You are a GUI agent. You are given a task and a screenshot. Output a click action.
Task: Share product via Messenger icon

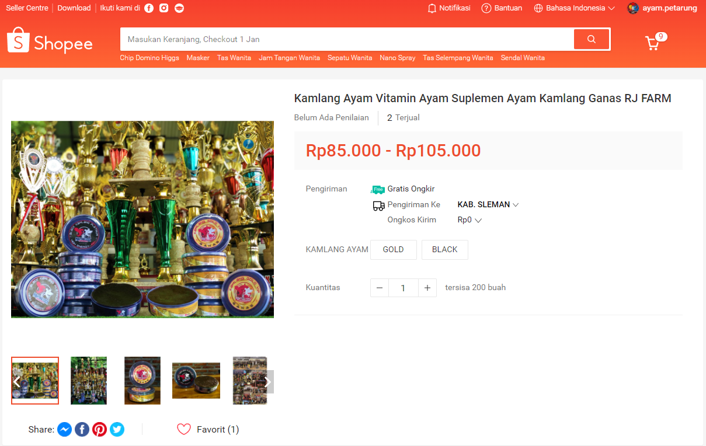pyautogui.click(x=65, y=430)
